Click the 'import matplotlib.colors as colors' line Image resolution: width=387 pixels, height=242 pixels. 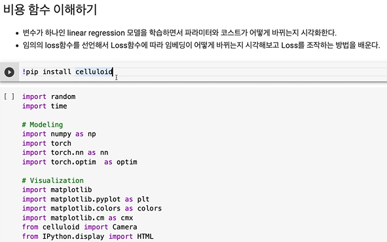click(92, 209)
